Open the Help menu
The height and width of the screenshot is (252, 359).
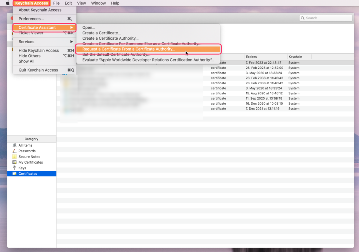[x=115, y=3]
